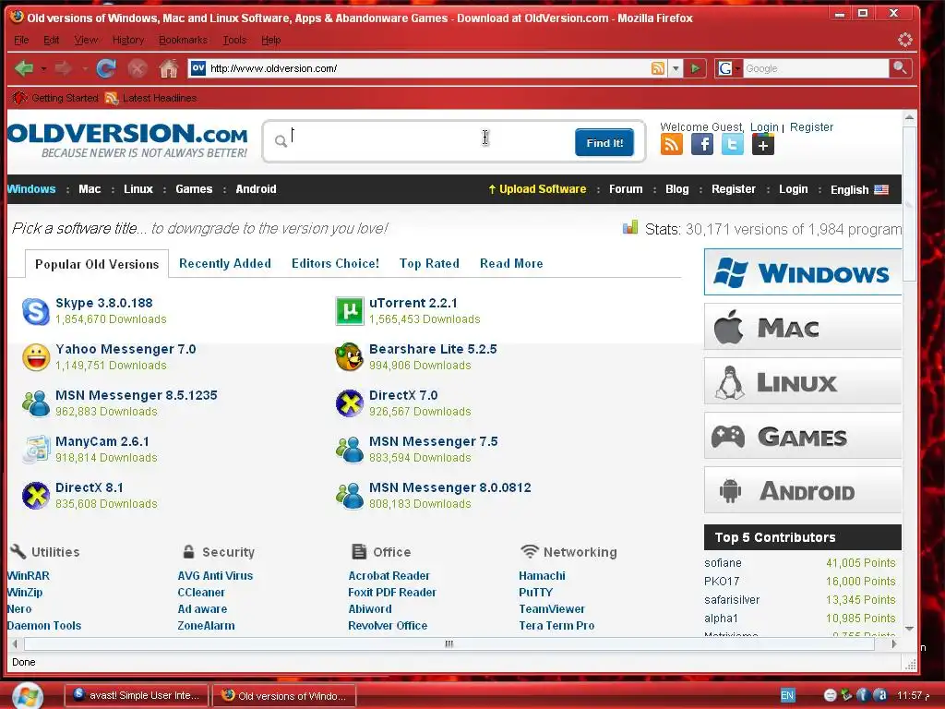Click the Find It! button
Screen dimensions: 945x709
tap(604, 142)
